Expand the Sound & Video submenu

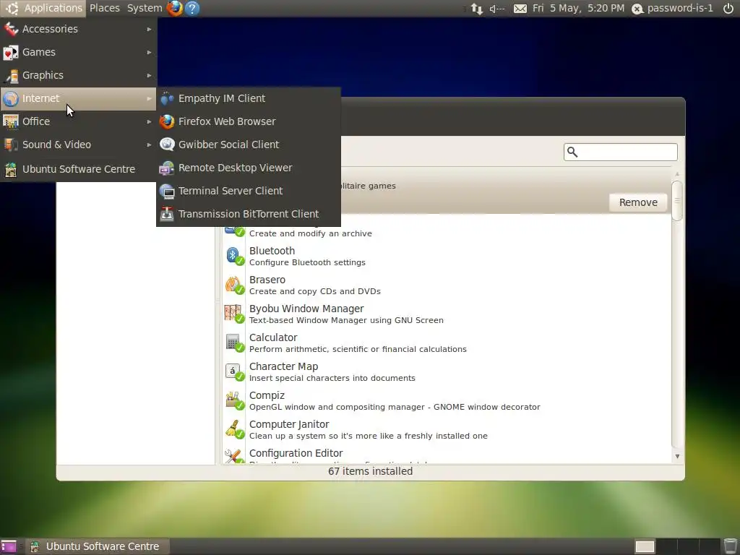click(78, 145)
